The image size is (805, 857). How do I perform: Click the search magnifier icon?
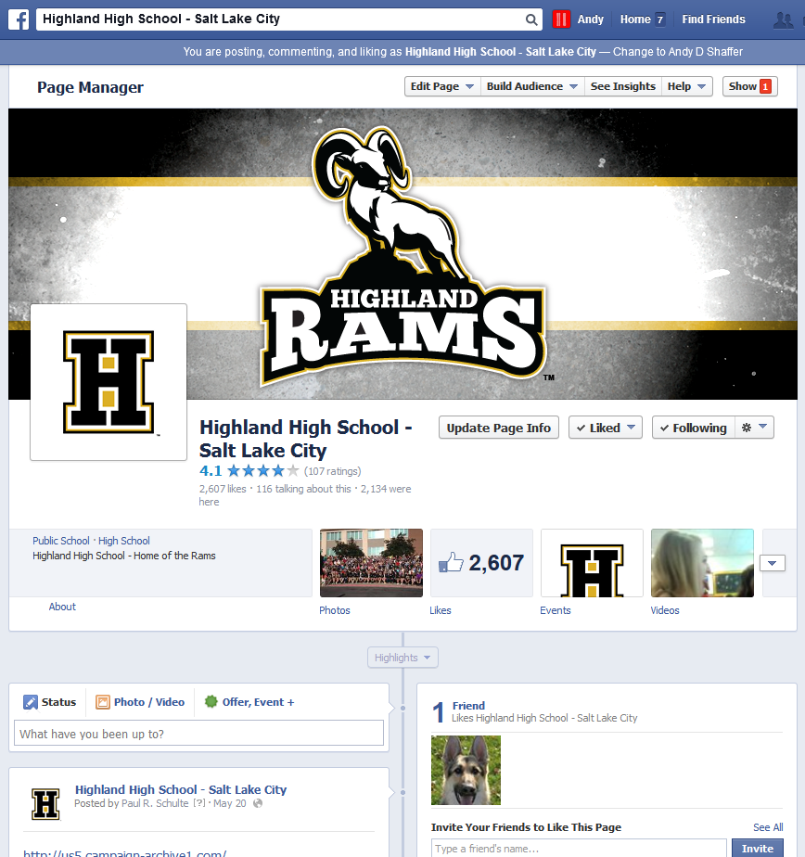pyautogui.click(x=531, y=19)
